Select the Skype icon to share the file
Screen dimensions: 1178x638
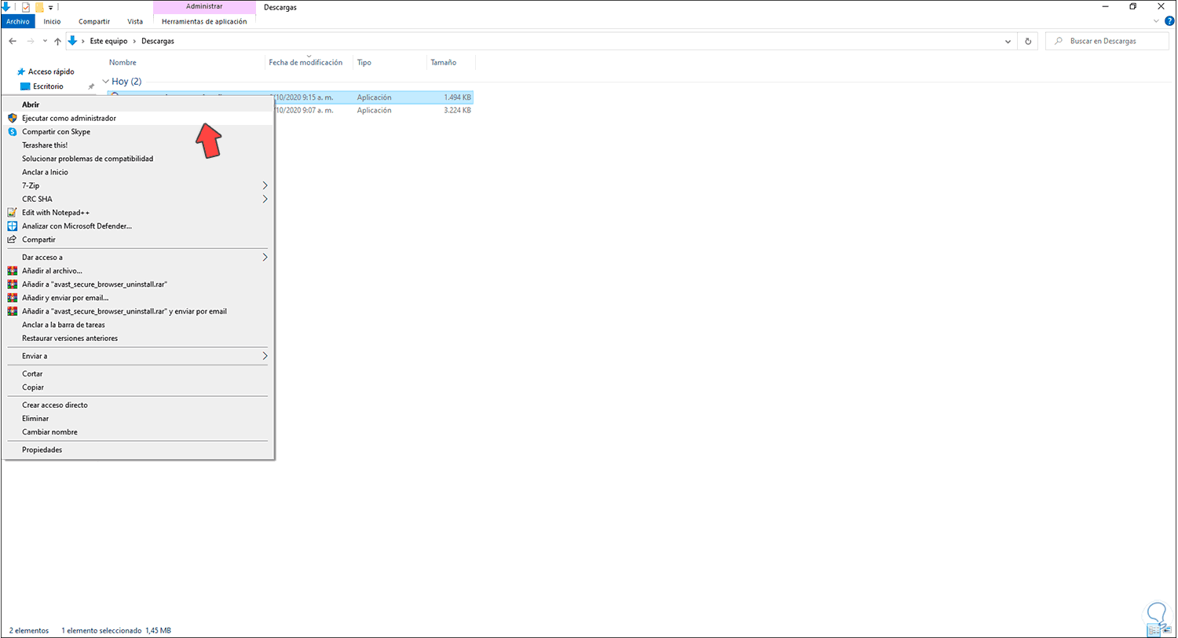click(x=13, y=131)
